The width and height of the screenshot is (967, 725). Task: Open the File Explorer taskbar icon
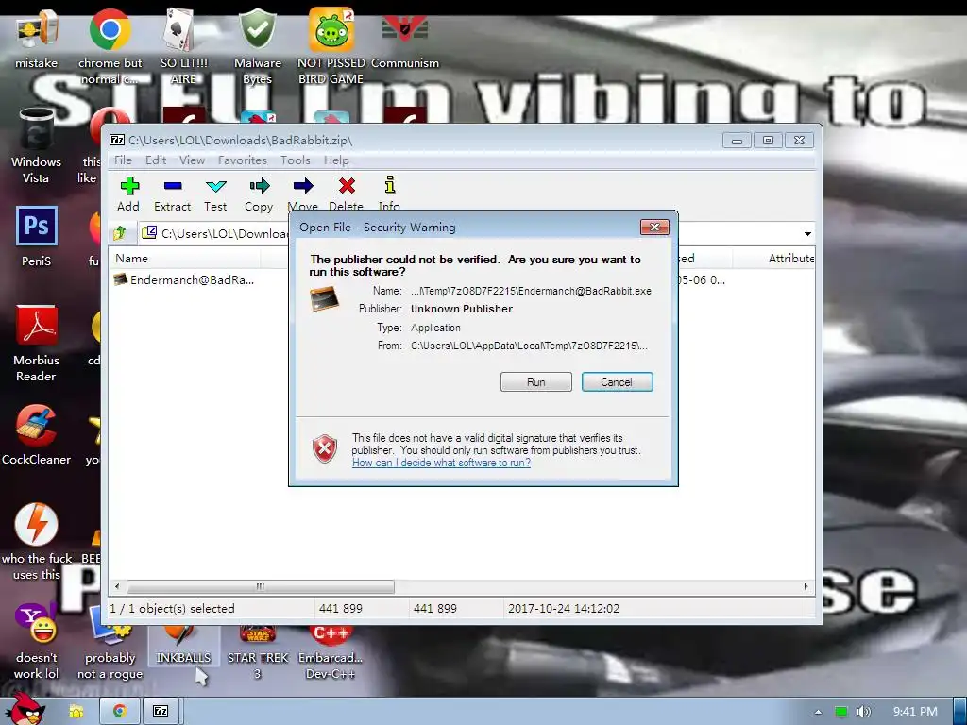point(76,711)
